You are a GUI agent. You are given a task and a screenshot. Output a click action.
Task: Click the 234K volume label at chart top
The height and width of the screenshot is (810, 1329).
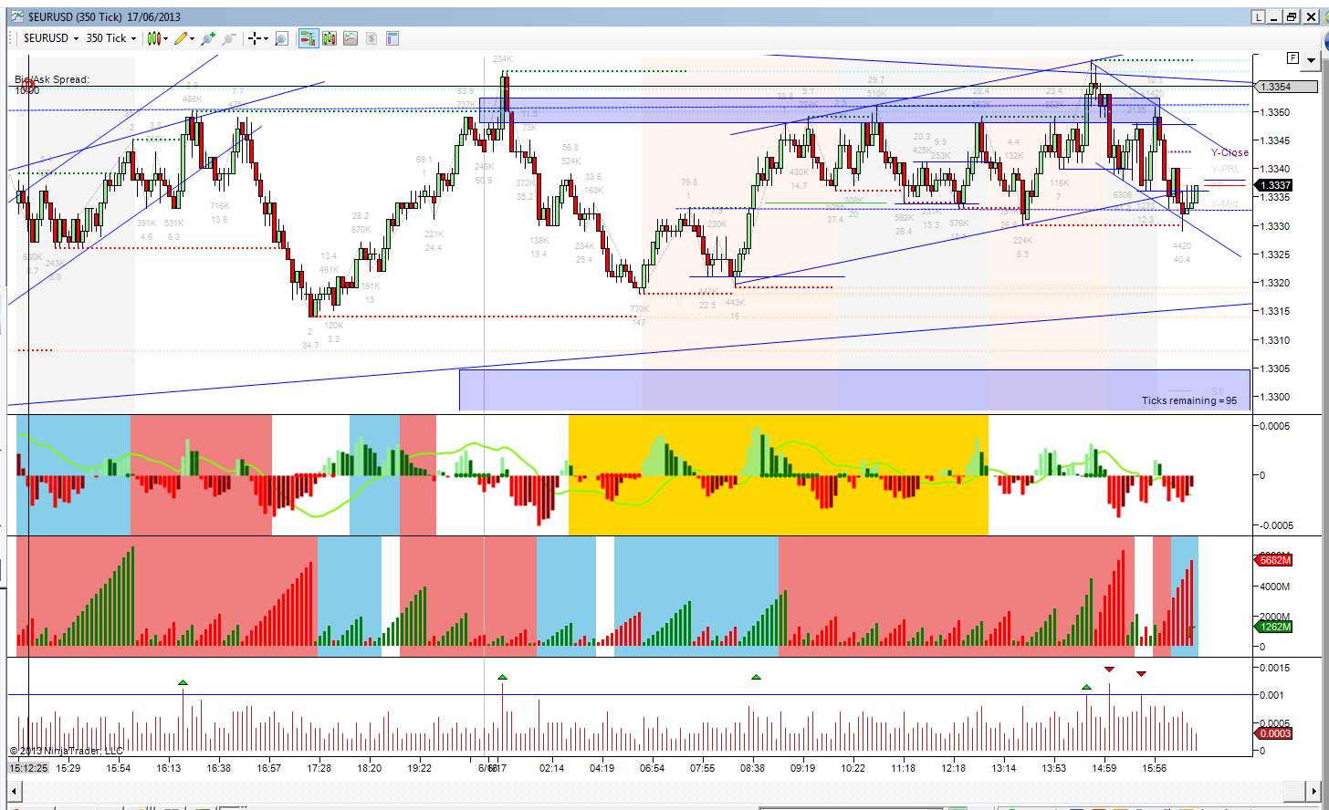click(502, 59)
